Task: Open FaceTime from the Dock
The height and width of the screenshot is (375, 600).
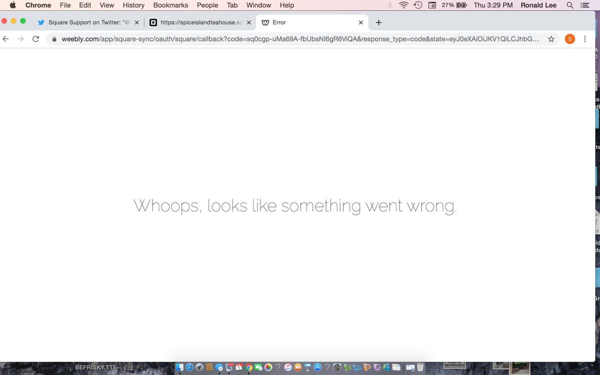Action: [x=258, y=367]
